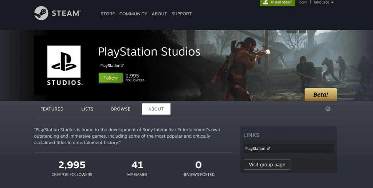Screen dimensions: 373x188
Task: Go to the ABOUT header menu item
Action: (x=160, y=14)
